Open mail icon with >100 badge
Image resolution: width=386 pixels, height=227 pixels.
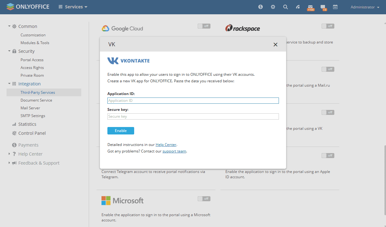[310, 7]
